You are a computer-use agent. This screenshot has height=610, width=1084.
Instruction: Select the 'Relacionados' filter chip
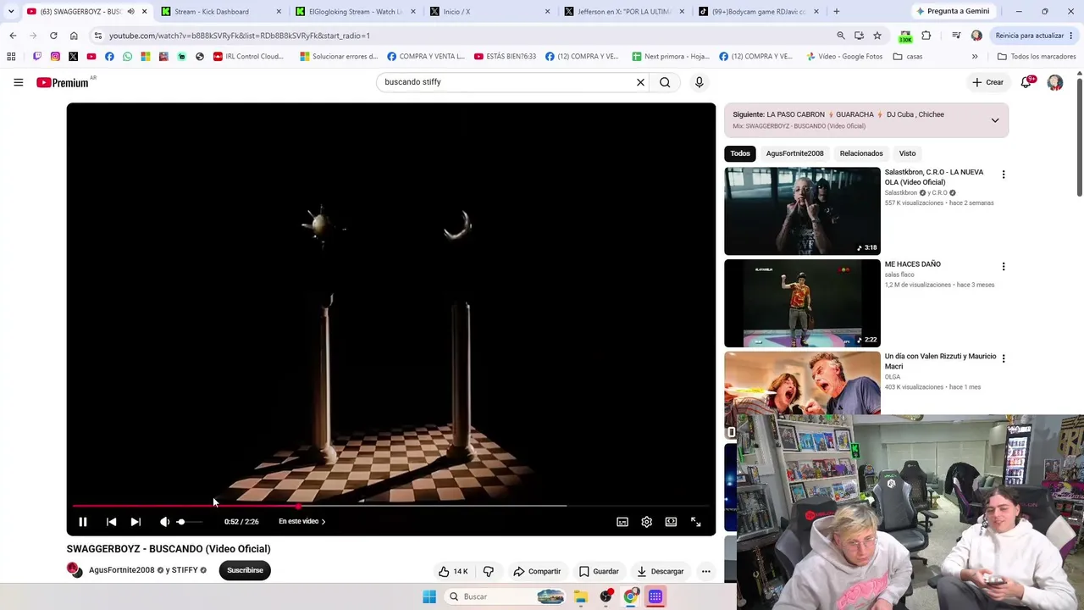[861, 153]
